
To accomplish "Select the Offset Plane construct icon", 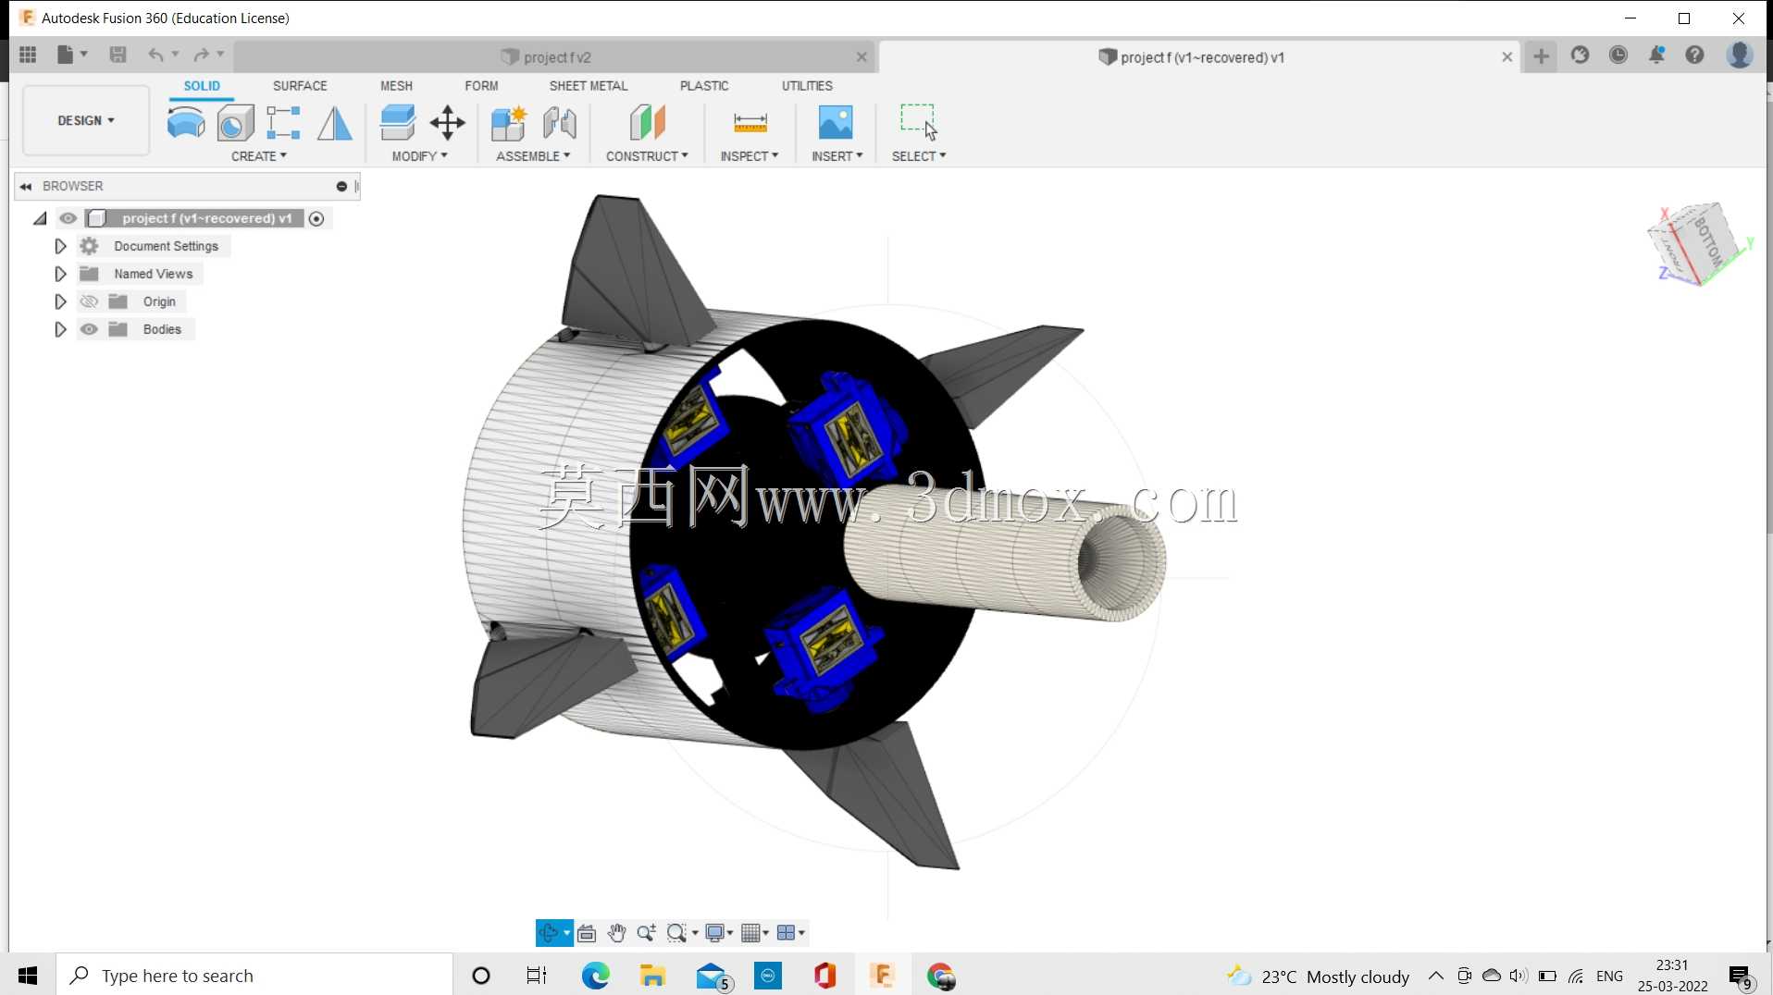I will click(648, 122).
